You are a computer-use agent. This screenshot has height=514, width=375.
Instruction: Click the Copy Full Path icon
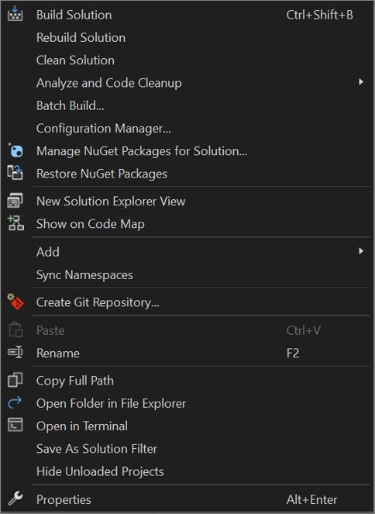15,380
